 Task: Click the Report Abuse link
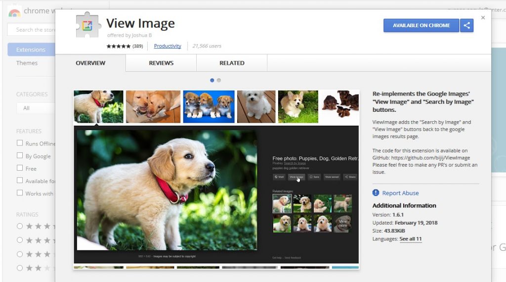click(400, 193)
